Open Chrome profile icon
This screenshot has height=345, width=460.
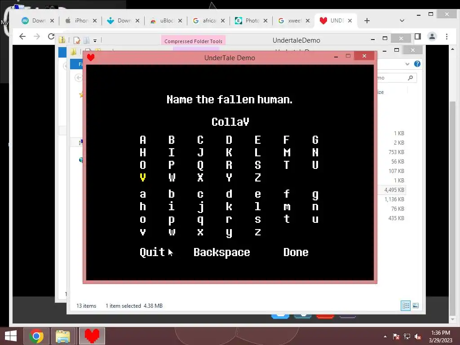(432, 36)
